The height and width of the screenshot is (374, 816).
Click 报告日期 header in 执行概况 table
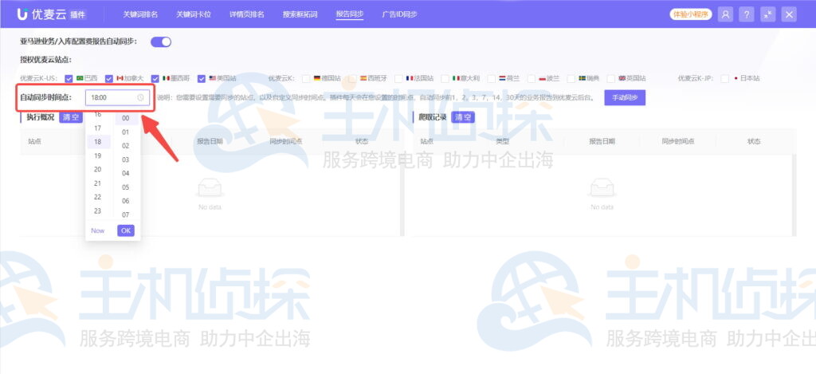[210, 141]
